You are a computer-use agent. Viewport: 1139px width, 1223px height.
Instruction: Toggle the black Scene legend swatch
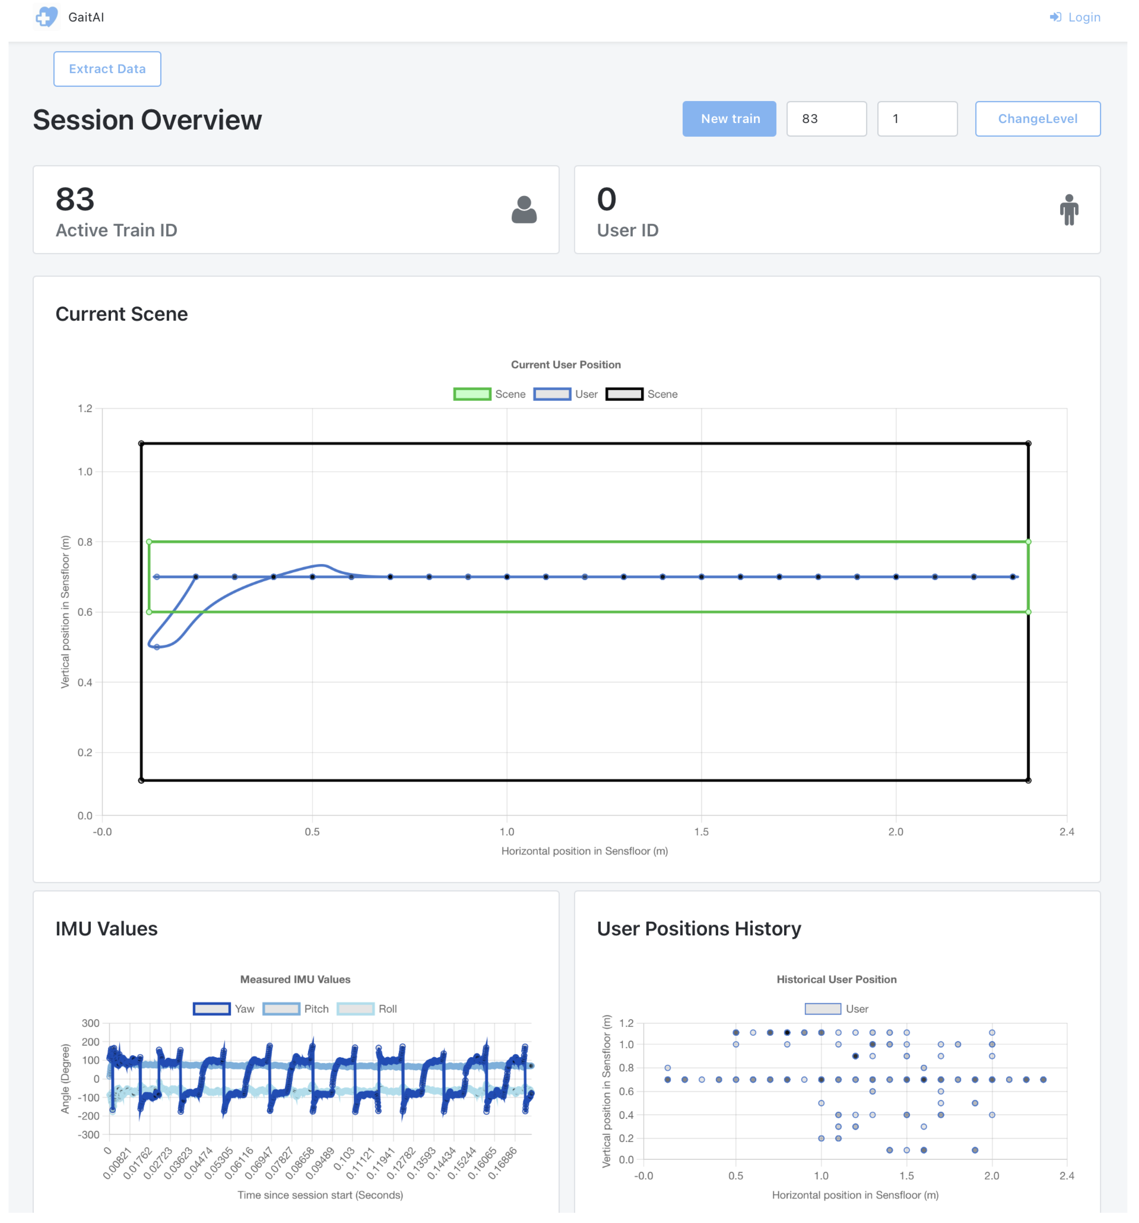624,394
